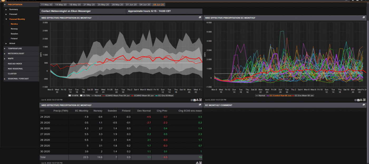369x164 pixels.
Task: Switch to the 01 Jun 20 tab
Action: point(131,4)
